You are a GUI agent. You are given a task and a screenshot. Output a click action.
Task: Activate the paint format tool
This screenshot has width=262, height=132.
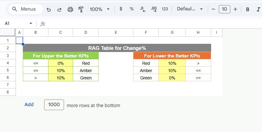(81, 9)
